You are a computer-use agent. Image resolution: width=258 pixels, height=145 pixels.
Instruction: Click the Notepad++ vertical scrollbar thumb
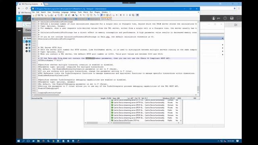198,89
